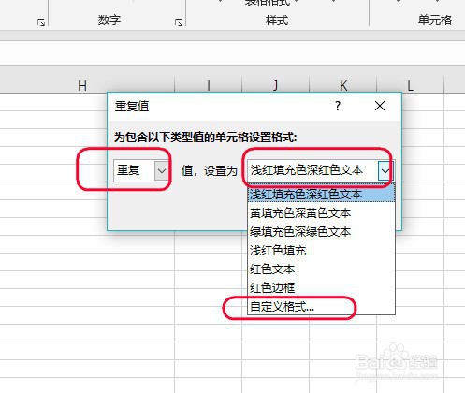This screenshot has height=393, width=465.
Task: Select column L header
Action: pyautogui.click(x=410, y=85)
